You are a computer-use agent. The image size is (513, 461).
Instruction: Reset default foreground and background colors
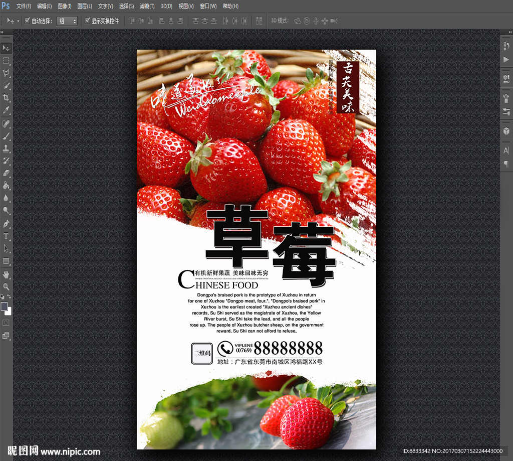(x=3, y=297)
